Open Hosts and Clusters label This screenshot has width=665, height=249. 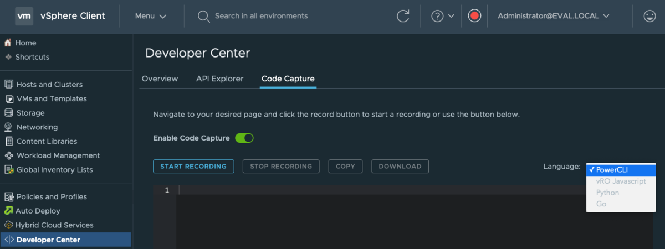[49, 85]
